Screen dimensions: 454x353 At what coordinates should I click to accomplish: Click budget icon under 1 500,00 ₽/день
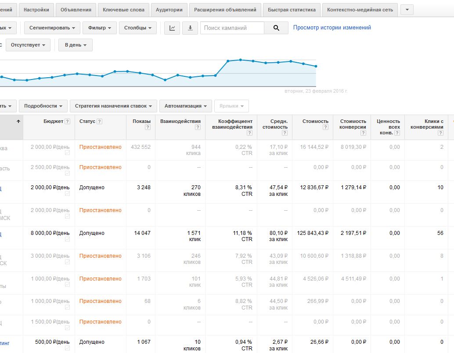[67, 328]
